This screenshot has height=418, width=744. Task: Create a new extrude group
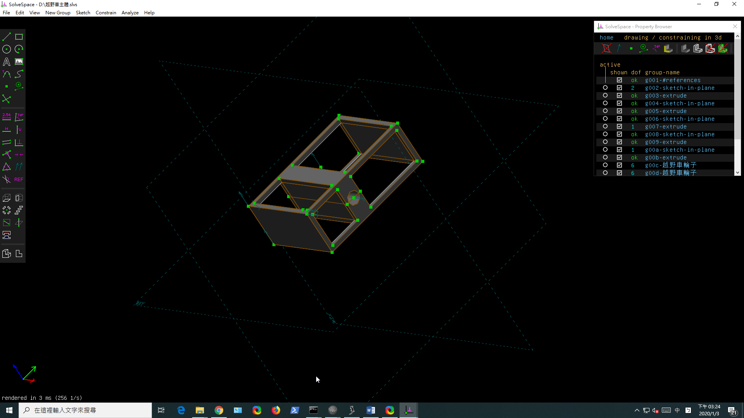coord(7,198)
